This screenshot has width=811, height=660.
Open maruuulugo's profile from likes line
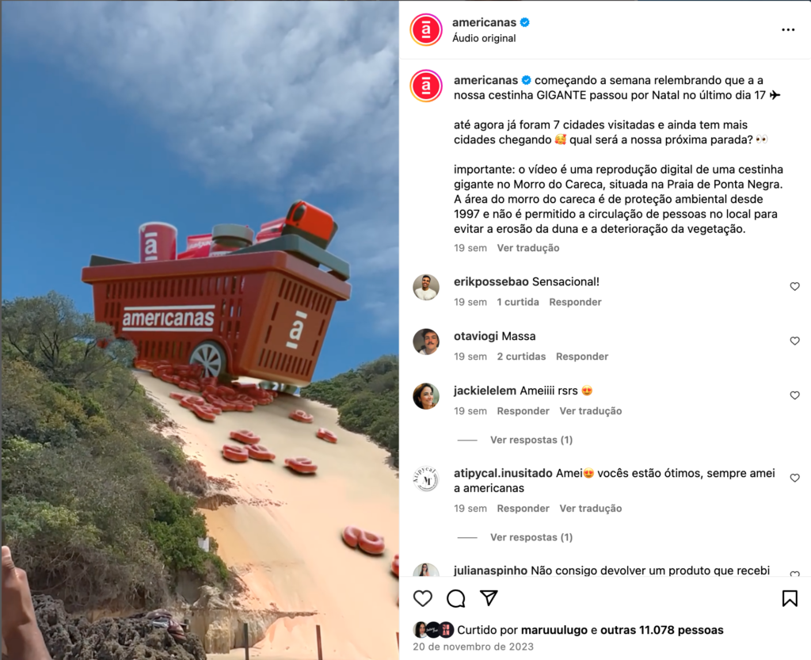pyautogui.click(x=554, y=630)
